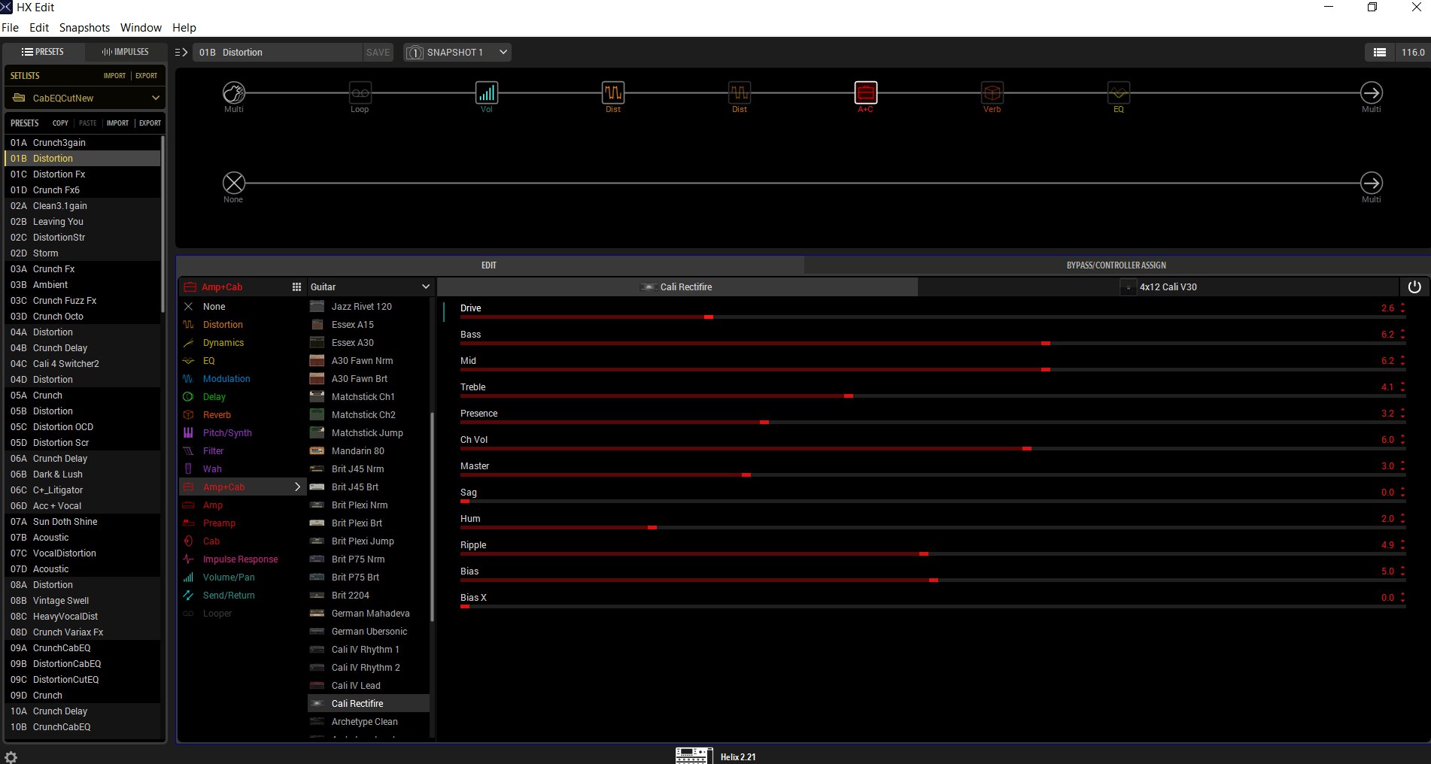The height and width of the screenshot is (764, 1431).
Task: Expand the CabEQCutNew setlist dropdown
Action: 84,99
